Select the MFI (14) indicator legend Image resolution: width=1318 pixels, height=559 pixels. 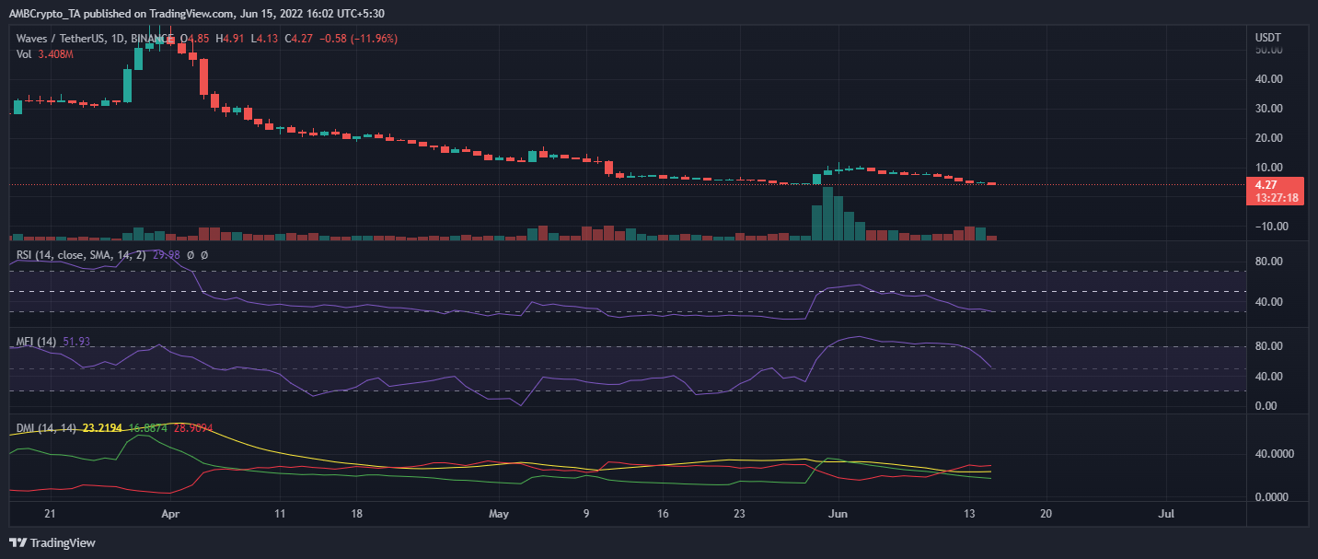pyautogui.click(x=38, y=342)
